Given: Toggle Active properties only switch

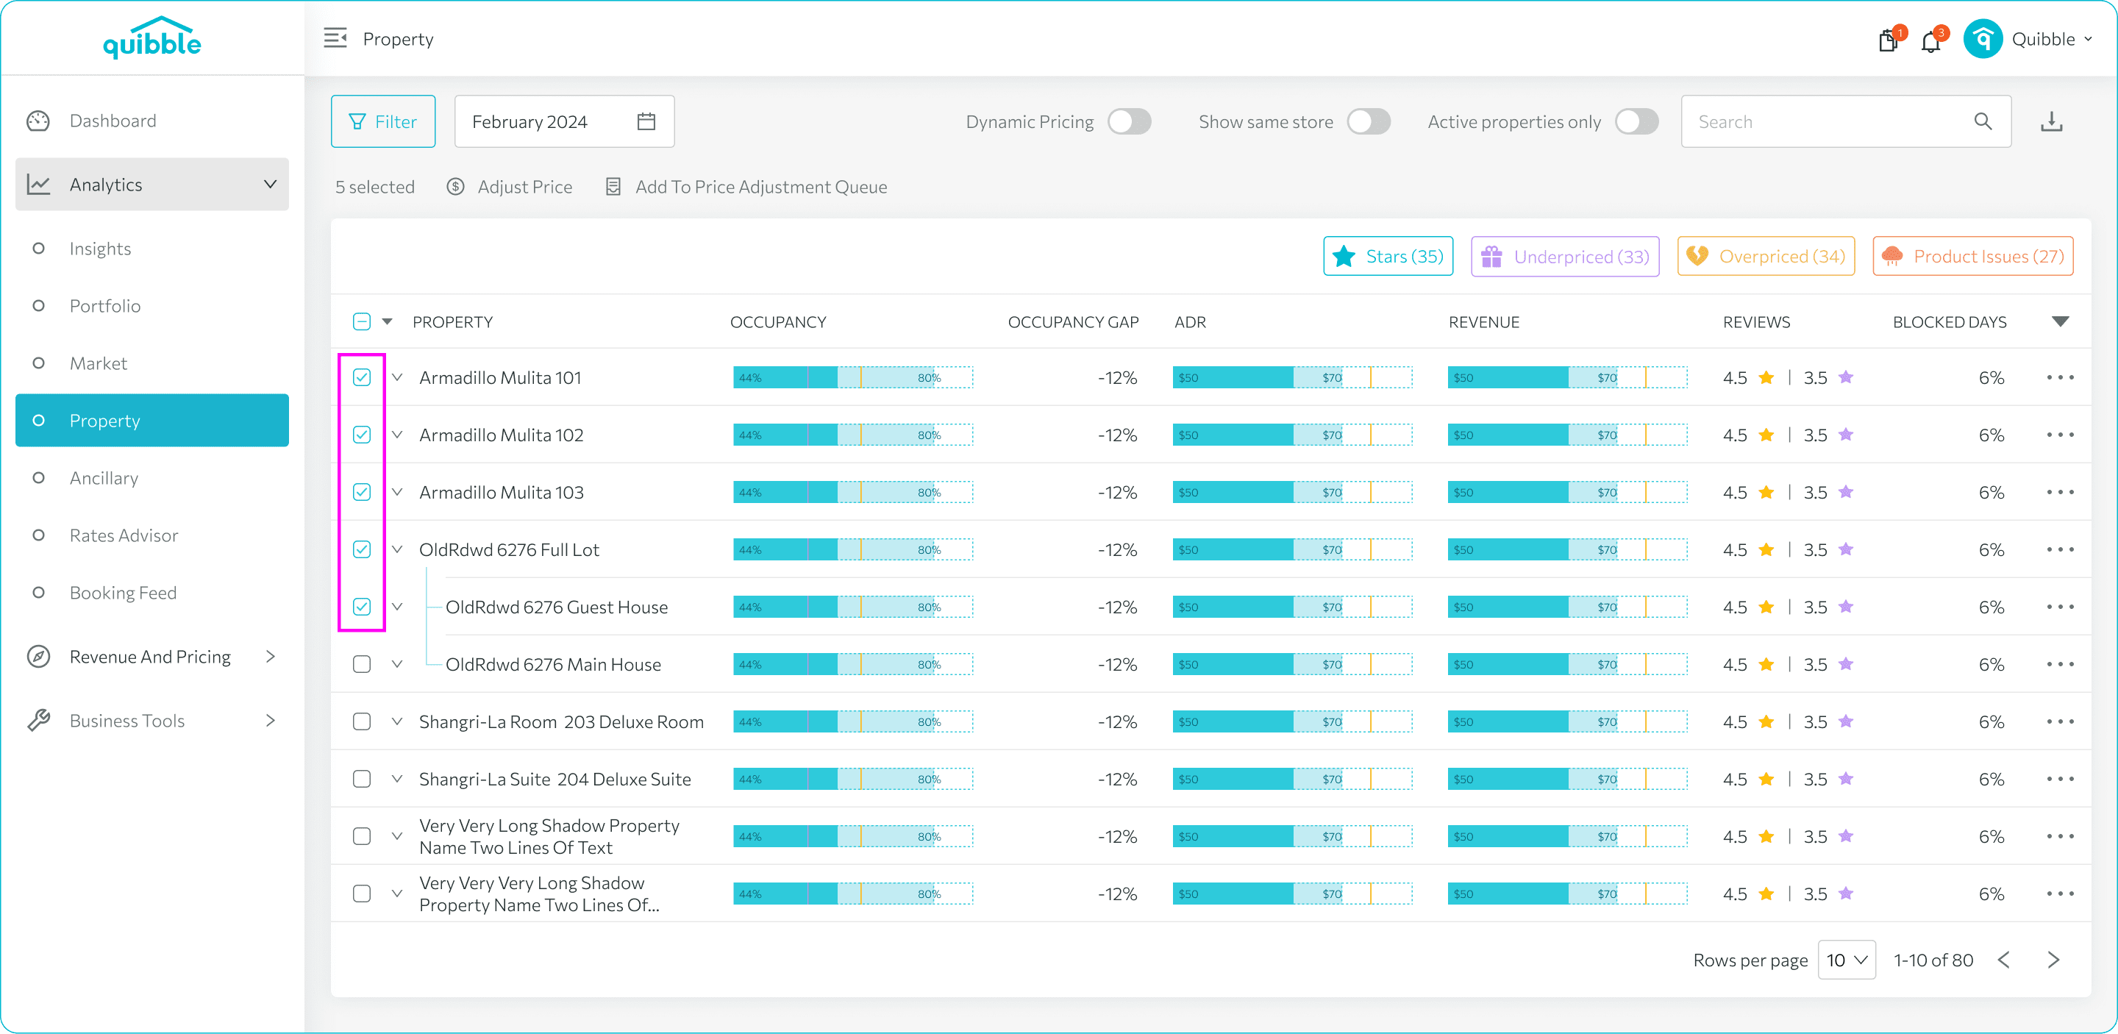Looking at the screenshot, I should (1636, 121).
